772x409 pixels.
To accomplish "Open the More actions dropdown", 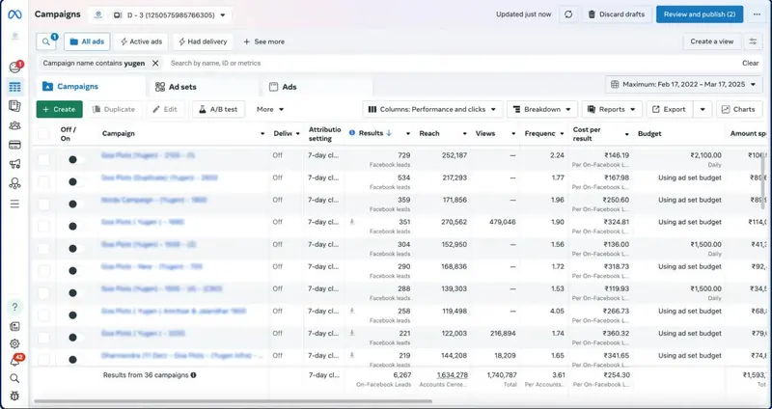I will coord(270,109).
